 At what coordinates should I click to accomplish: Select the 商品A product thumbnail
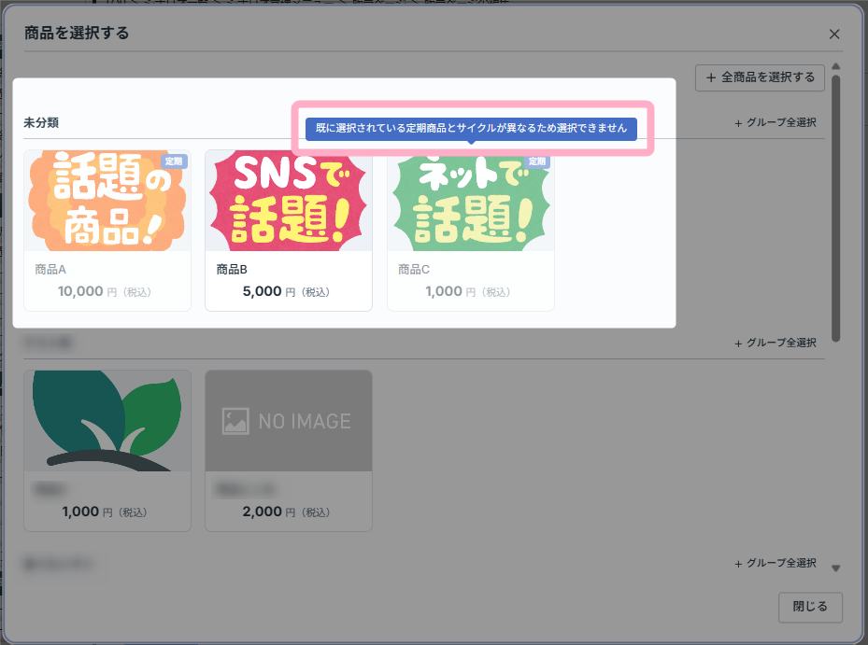tap(107, 201)
